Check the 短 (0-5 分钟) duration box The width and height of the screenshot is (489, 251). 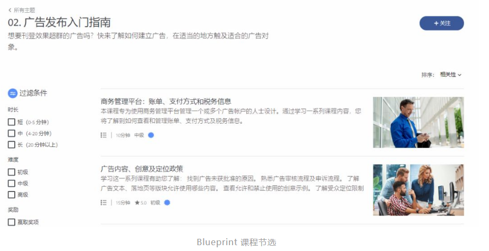coord(12,122)
